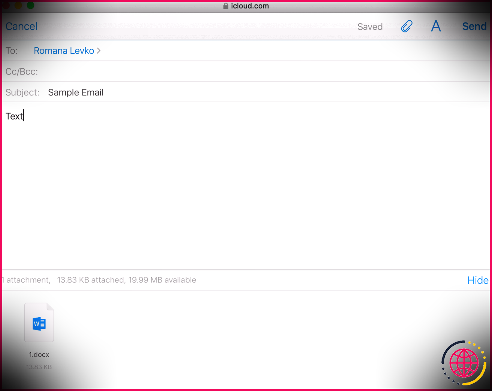
Task: Open text formatting with the A icon
Action: (x=436, y=26)
